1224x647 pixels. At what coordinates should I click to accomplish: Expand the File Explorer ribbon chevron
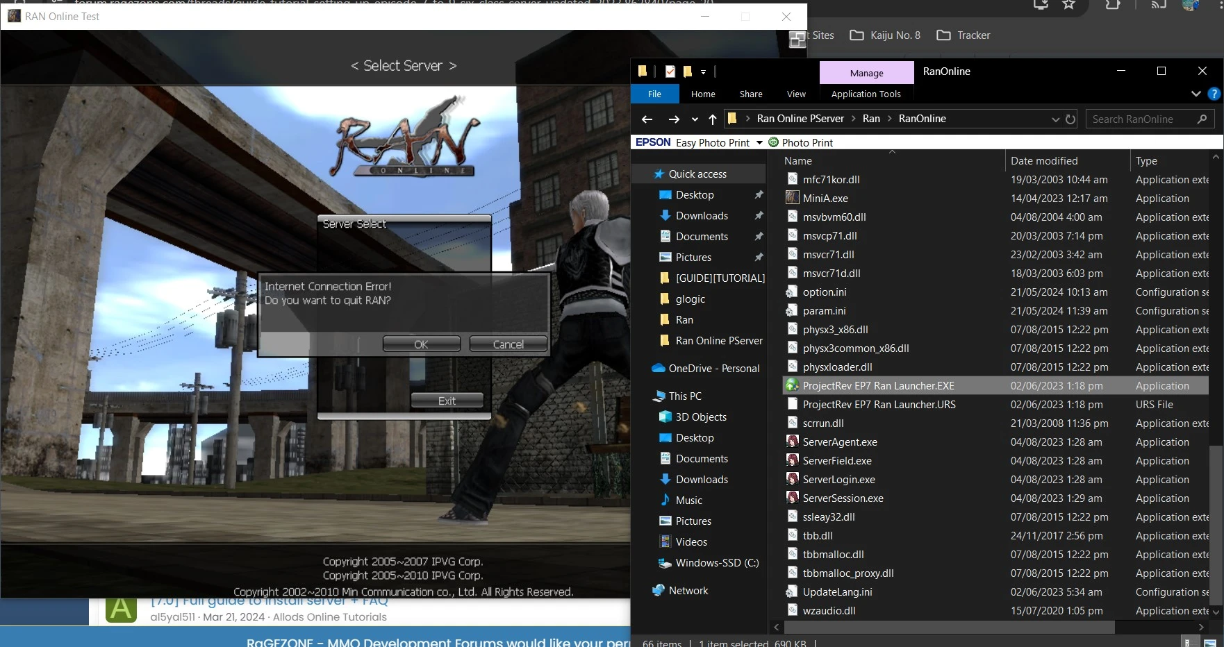1196,94
